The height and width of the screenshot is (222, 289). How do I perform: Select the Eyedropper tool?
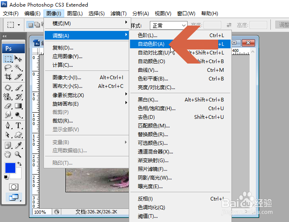coord(18,145)
